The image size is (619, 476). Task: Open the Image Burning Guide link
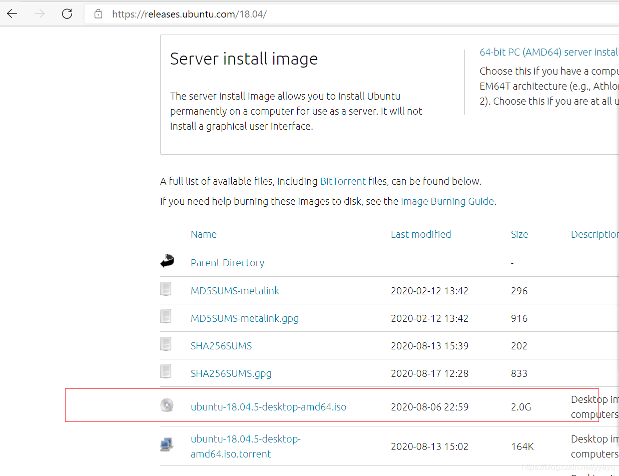447,201
